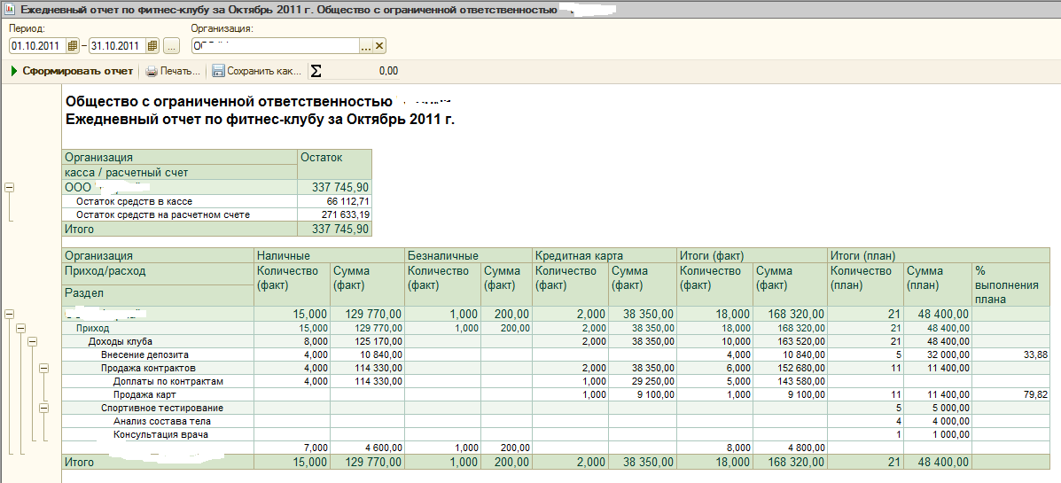The height and width of the screenshot is (483, 1061).
Task: Collapse the ООО group in balance table
Action: [10, 187]
